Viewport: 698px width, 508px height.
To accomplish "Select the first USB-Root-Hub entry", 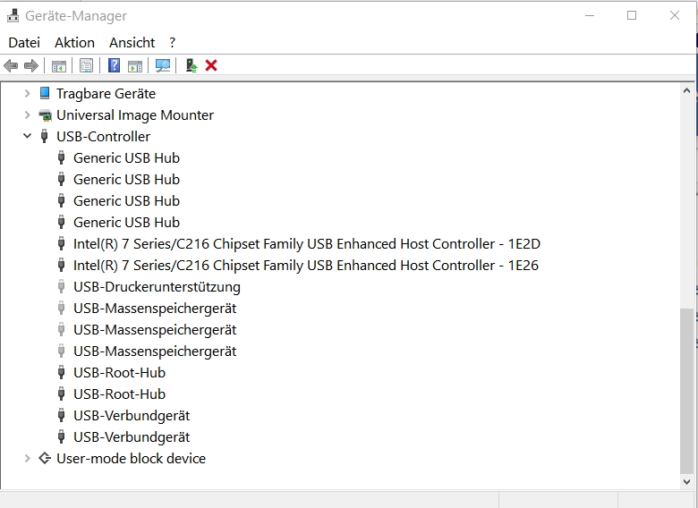I will [119, 373].
